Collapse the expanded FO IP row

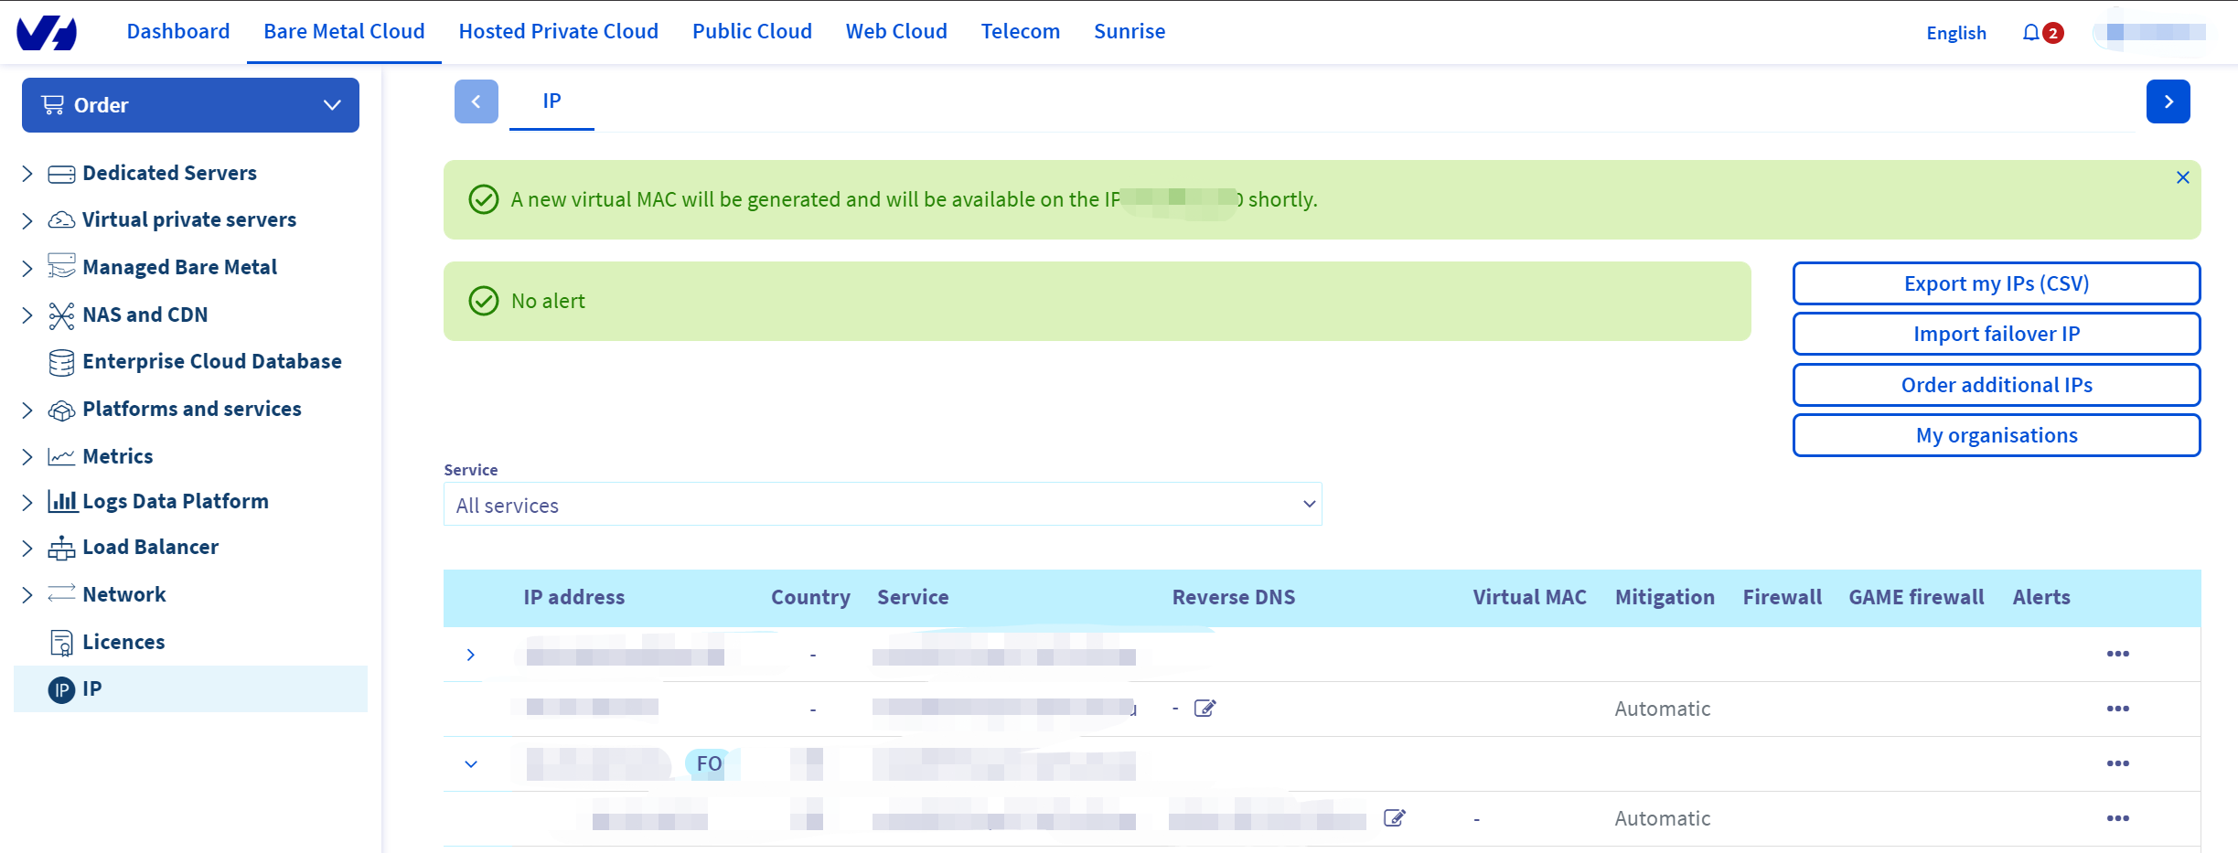tap(471, 764)
